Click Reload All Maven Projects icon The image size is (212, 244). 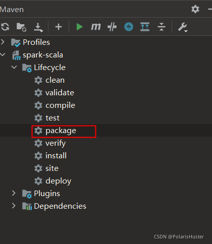(5, 27)
